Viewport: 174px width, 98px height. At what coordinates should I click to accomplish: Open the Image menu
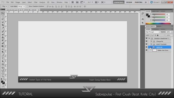click(x=18, y=2)
